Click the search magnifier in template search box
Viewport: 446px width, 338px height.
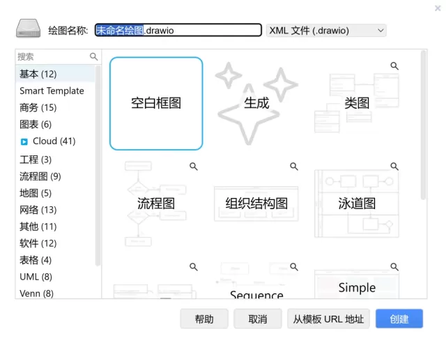(x=93, y=56)
